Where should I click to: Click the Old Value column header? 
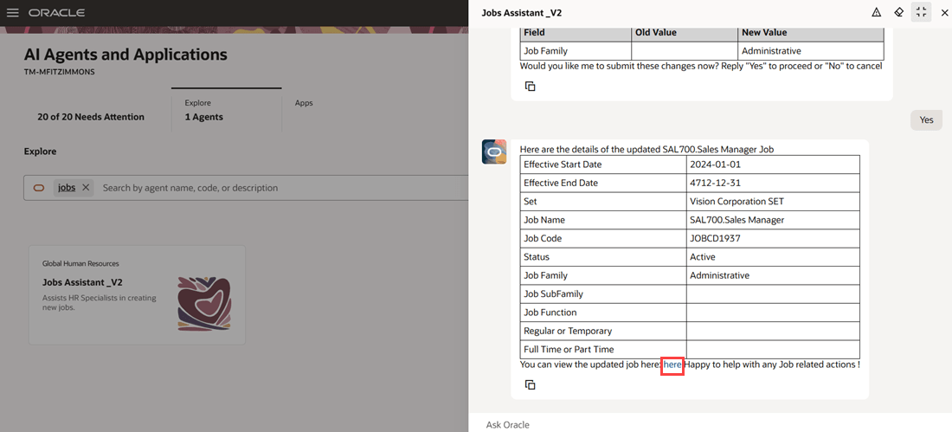[x=685, y=33]
